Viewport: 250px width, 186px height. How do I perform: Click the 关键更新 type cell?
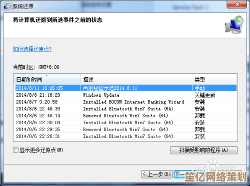coord(205,95)
